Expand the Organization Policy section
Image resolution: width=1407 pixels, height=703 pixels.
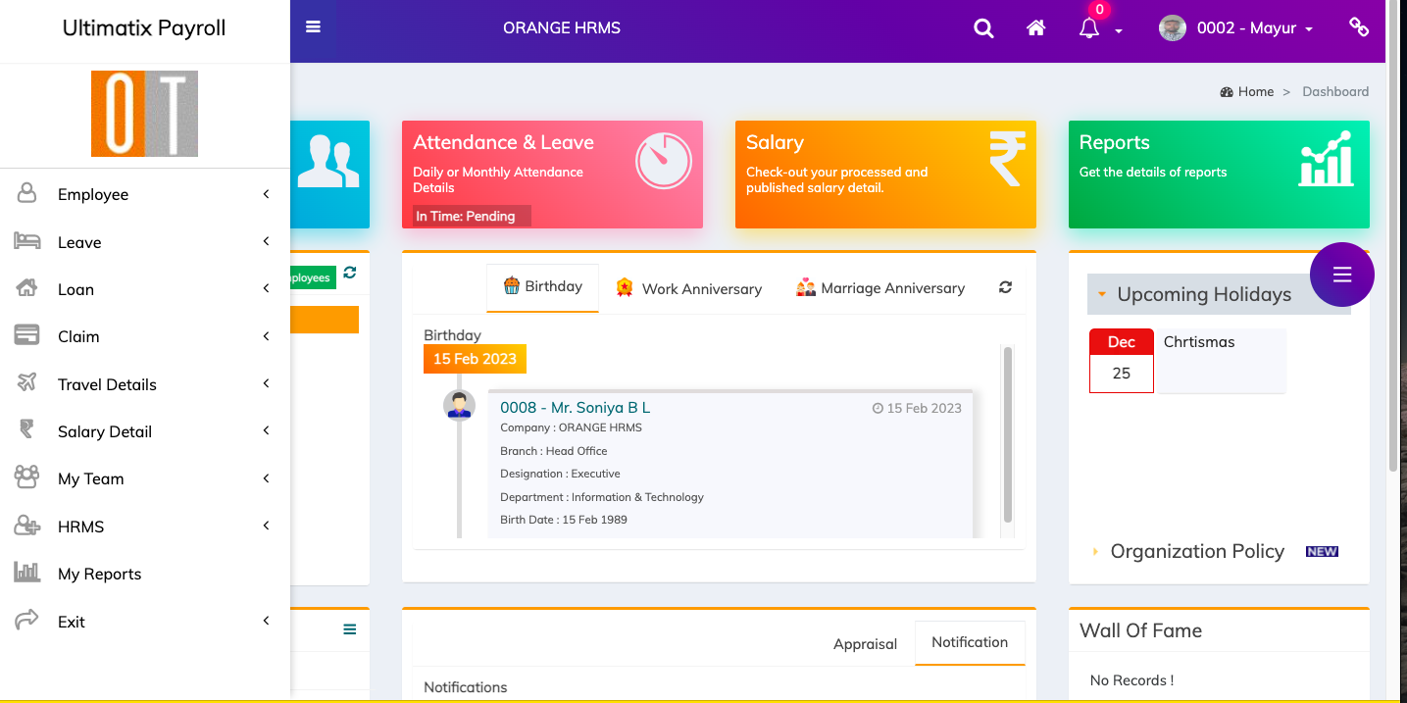1095,551
